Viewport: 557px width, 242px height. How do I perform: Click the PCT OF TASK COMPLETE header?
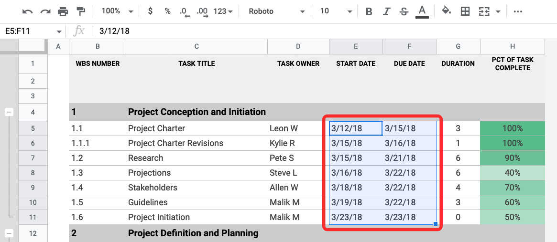click(512, 64)
